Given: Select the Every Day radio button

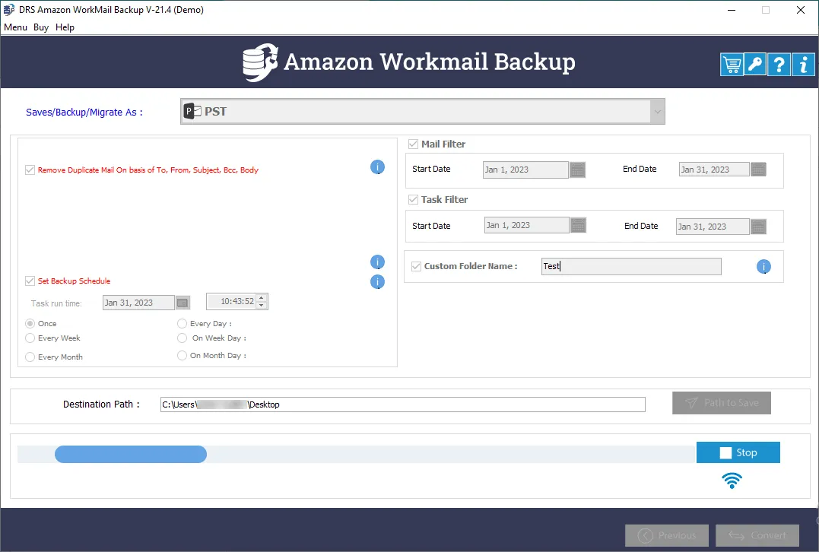Looking at the screenshot, I should click(x=182, y=324).
